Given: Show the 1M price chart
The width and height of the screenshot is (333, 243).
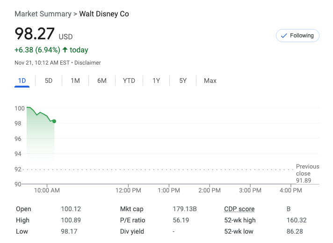Looking at the screenshot, I should point(75,81).
